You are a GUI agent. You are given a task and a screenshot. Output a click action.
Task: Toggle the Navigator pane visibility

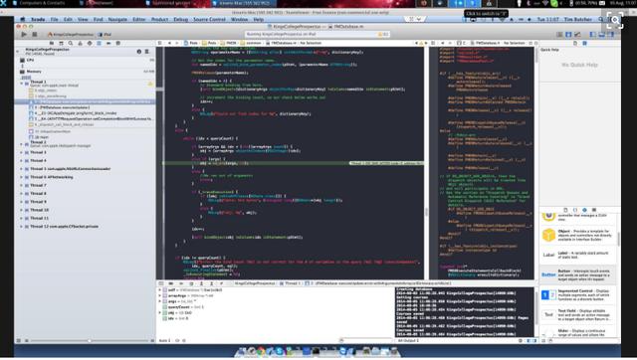[x=593, y=35]
